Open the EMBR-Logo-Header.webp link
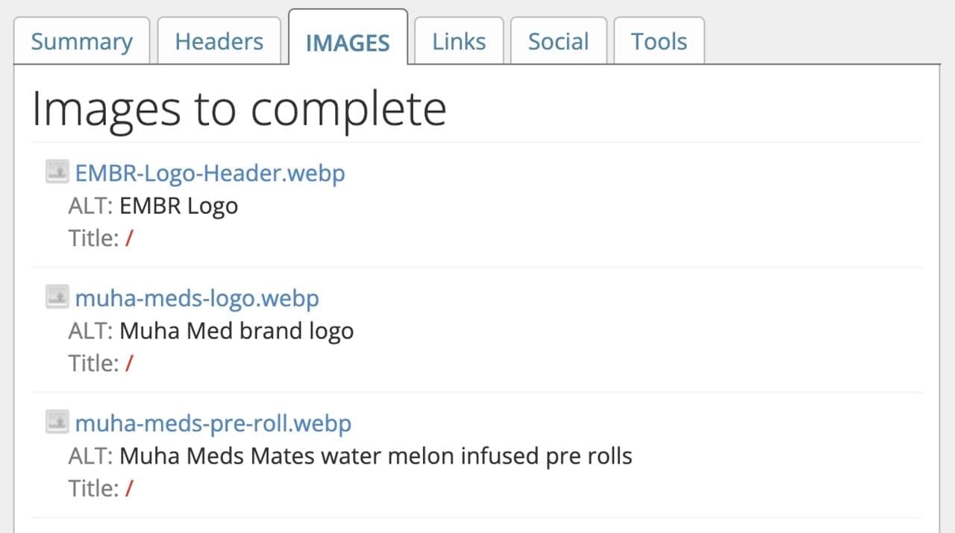Viewport: 955px width, 533px height. pyautogui.click(x=210, y=173)
